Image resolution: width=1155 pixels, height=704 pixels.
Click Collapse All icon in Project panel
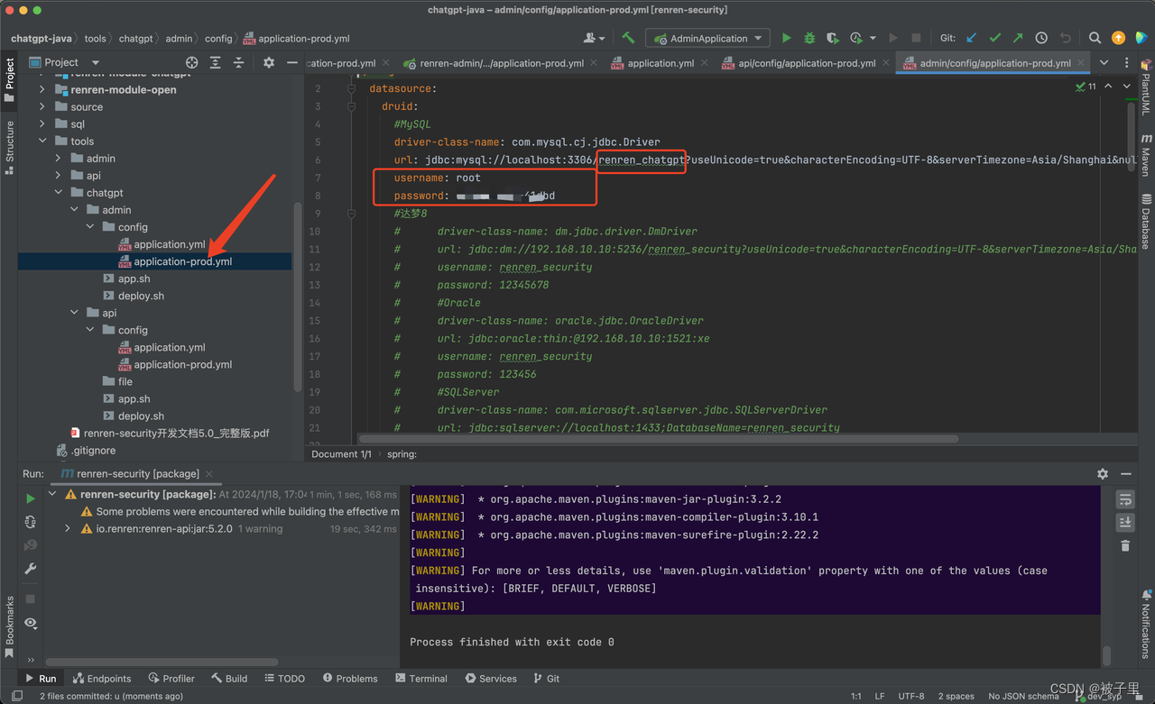pyautogui.click(x=238, y=62)
